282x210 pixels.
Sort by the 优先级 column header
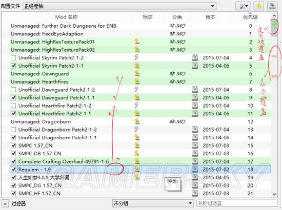pos(250,17)
